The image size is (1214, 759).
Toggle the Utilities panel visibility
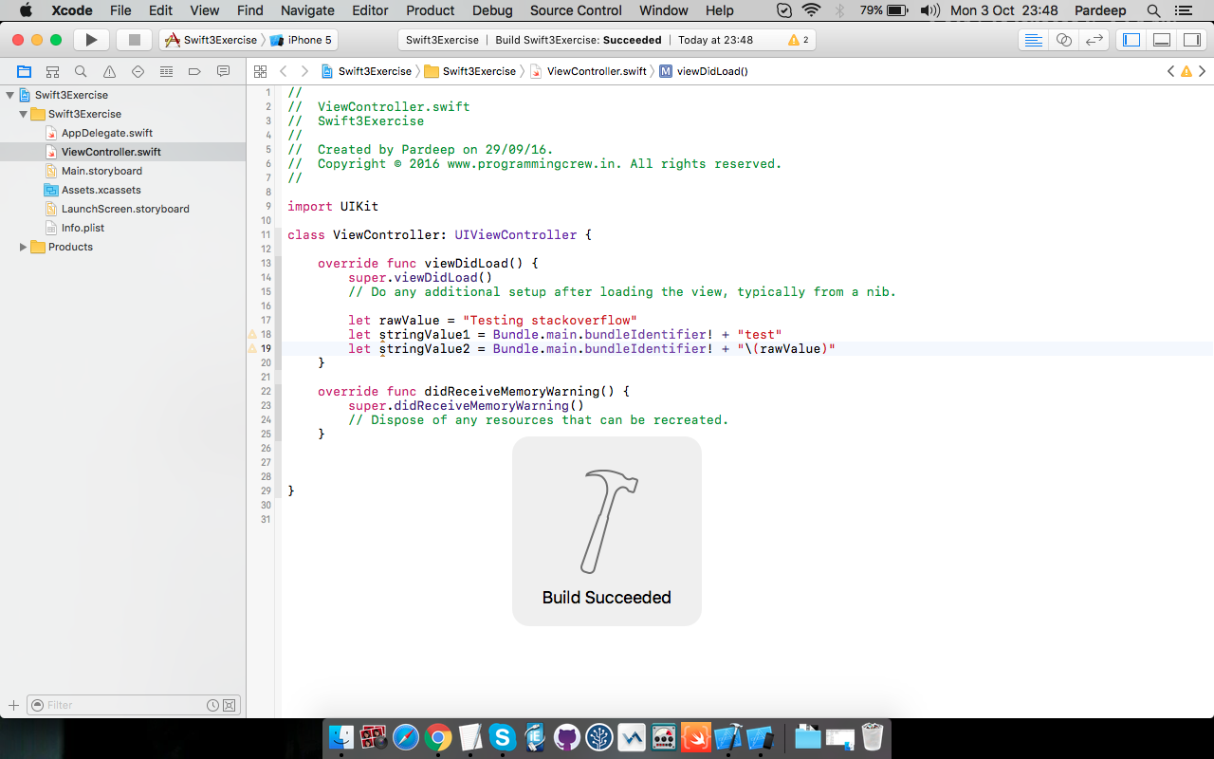1190,40
